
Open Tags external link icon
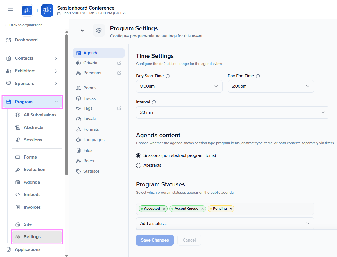[119, 108]
